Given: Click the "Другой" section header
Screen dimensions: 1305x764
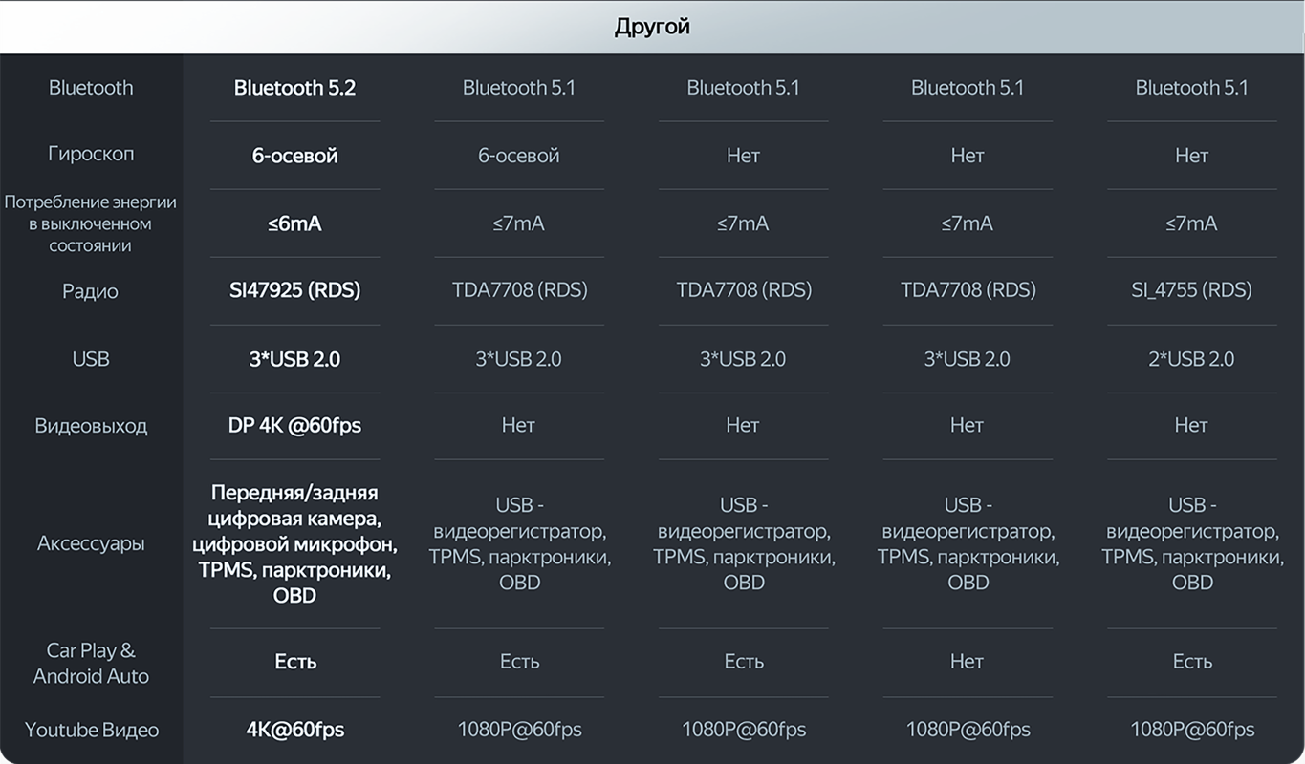Looking at the screenshot, I should 652,27.
